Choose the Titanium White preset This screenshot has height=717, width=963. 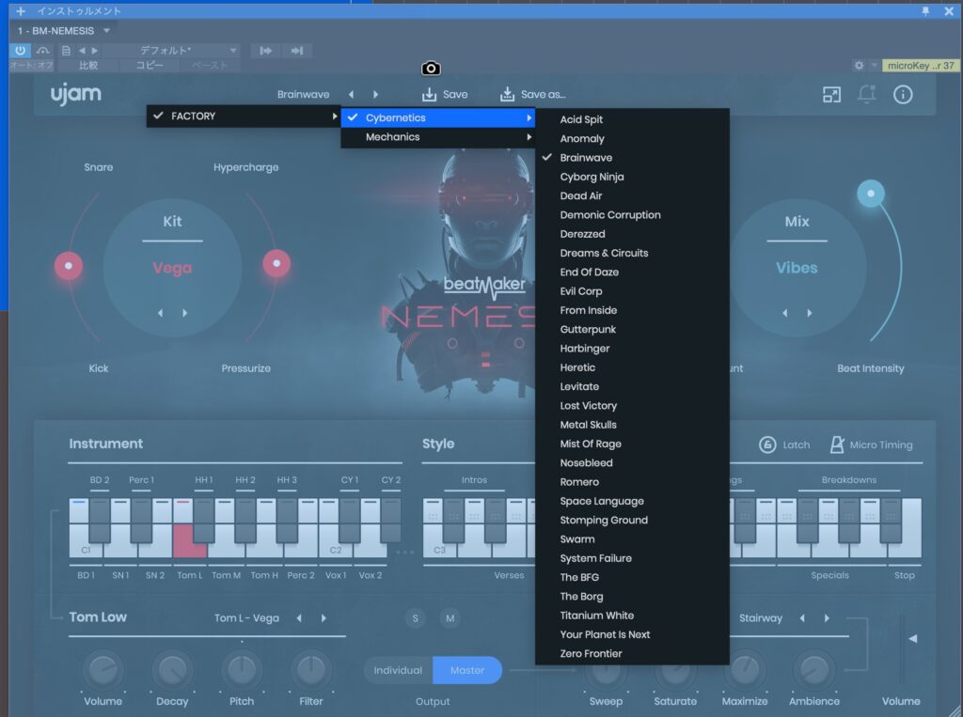[596, 616]
